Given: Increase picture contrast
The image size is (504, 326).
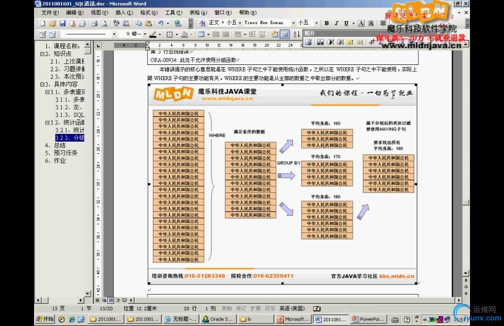Looking at the screenshot, I should (x=330, y=42).
